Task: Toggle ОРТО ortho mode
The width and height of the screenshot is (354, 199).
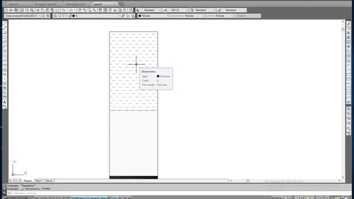Action: (52, 198)
